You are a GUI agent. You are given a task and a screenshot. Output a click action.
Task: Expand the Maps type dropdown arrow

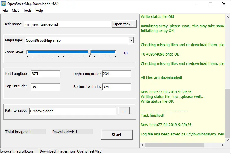coord(131,40)
